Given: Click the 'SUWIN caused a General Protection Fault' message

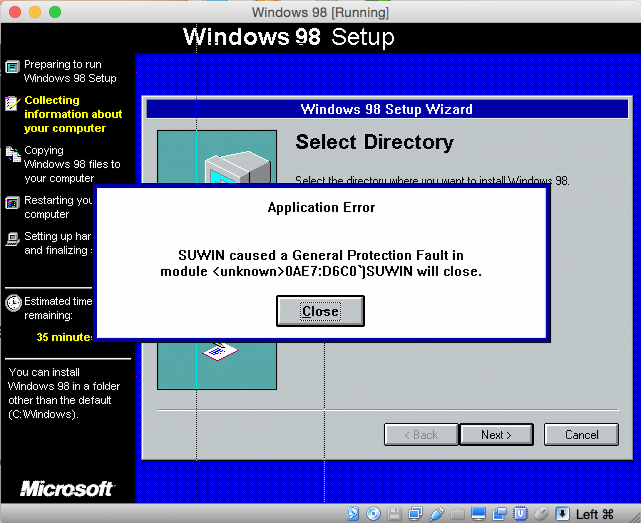Looking at the screenshot, I should [x=321, y=263].
